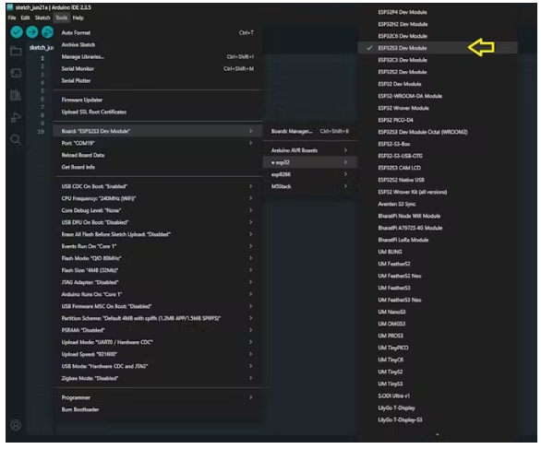Screen dimensions: 541x449
Task: Expand the Port "COM19" submenu
Action: pos(157,143)
